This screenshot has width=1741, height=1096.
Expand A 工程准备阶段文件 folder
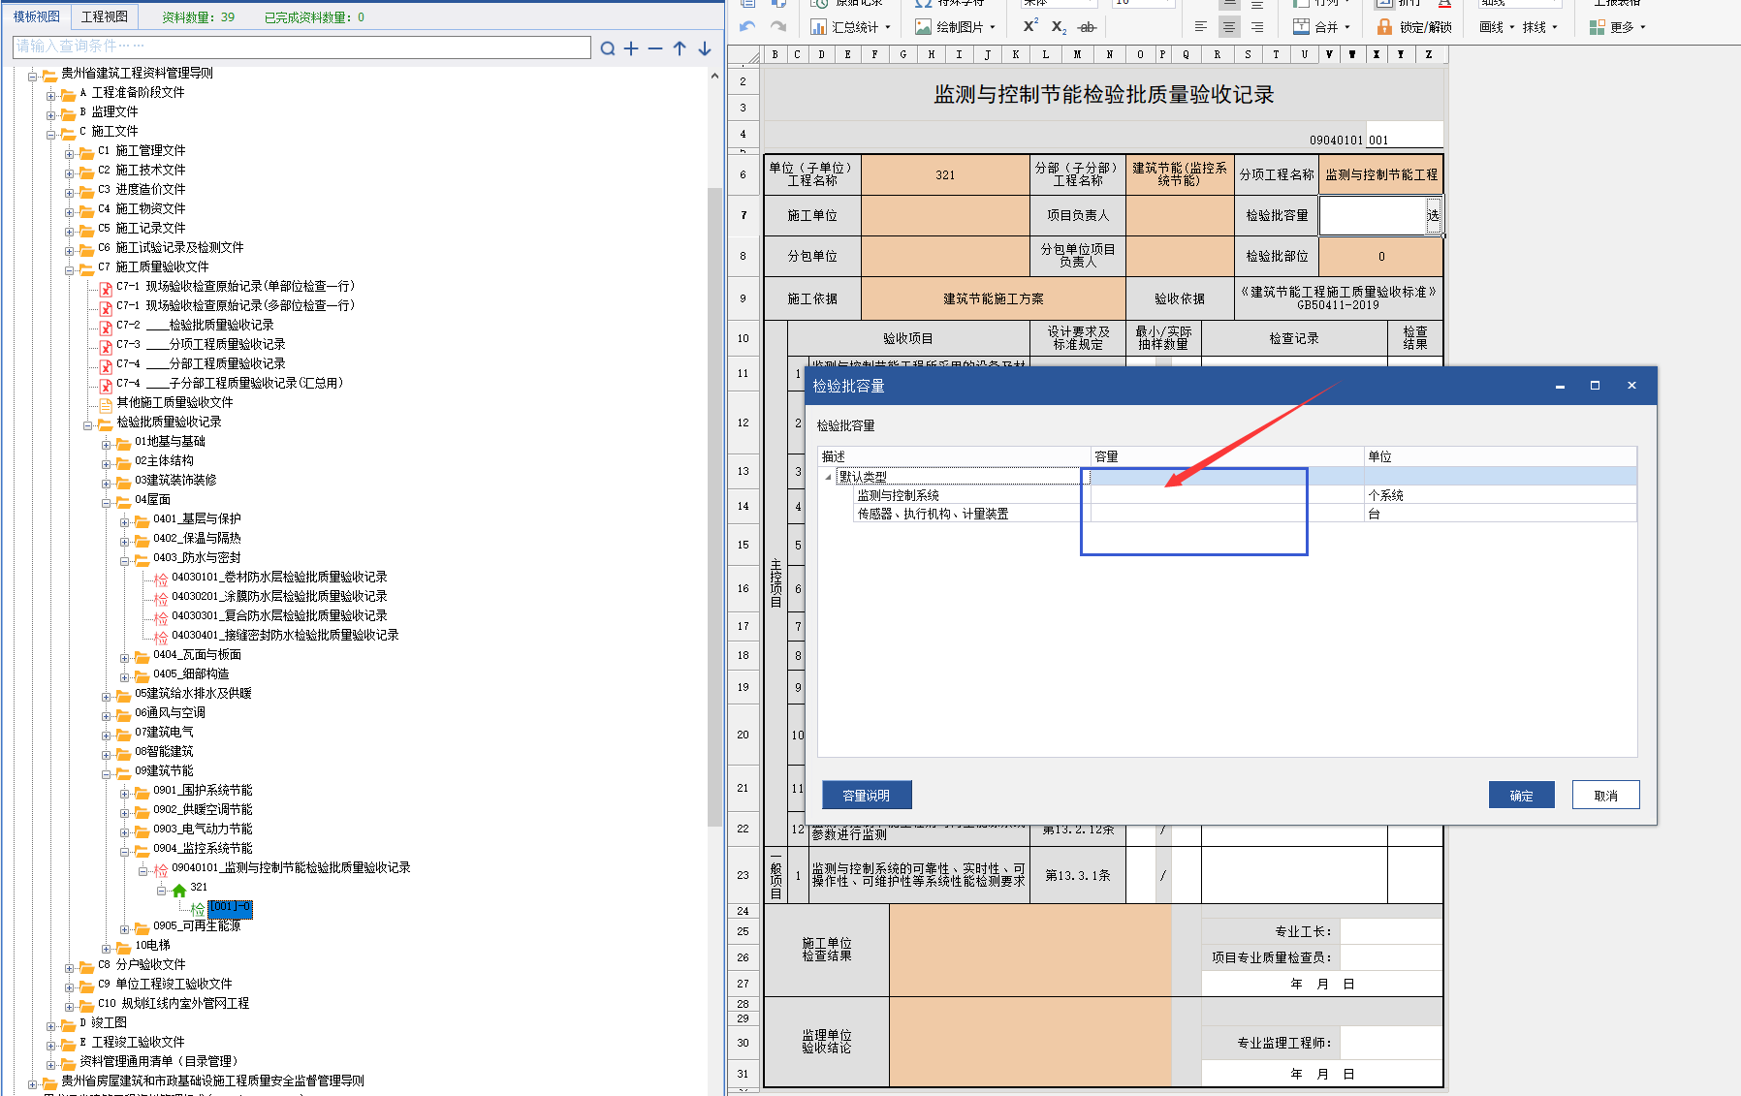(x=51, y=95)
